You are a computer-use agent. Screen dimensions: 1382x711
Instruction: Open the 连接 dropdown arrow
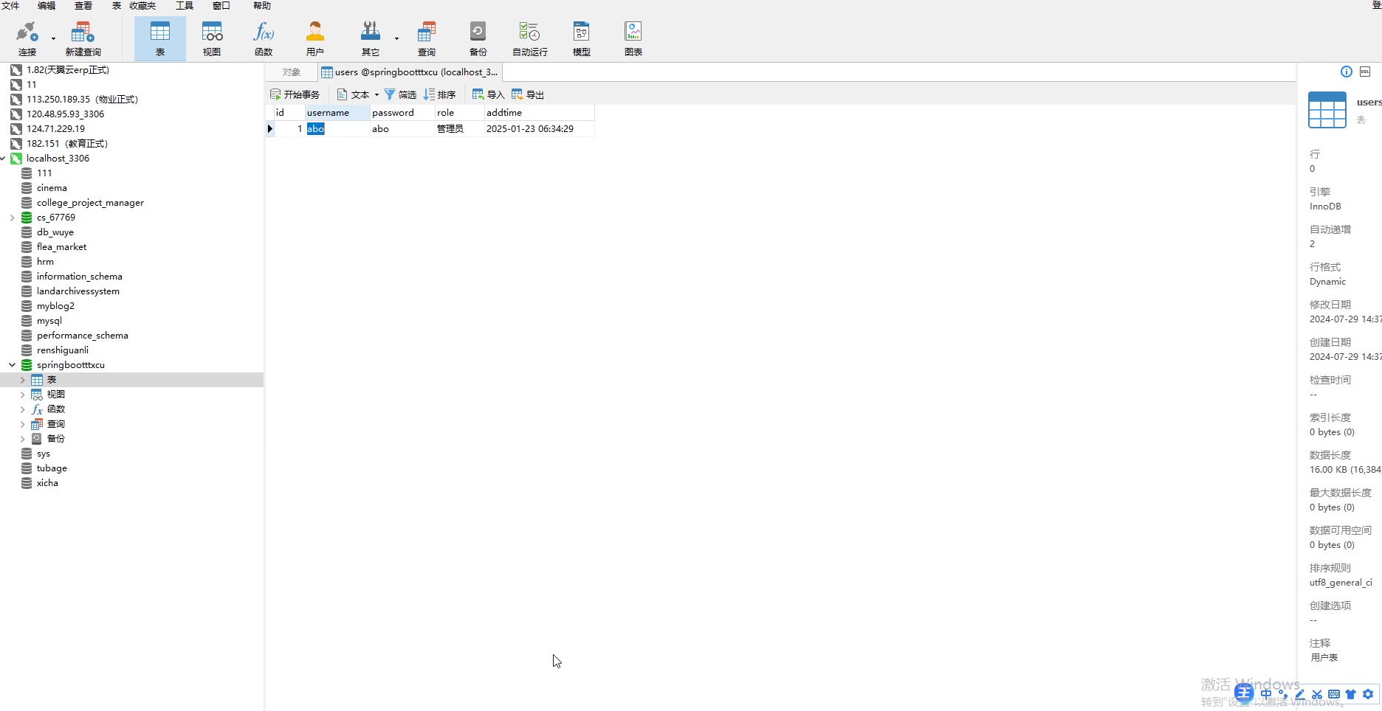click(53, 38)
